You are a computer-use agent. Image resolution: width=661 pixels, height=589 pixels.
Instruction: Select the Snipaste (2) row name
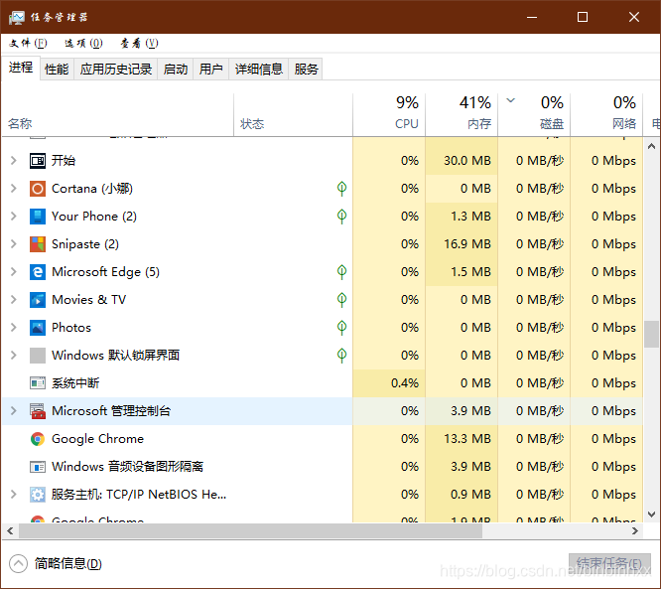click(x=85, y=244)
